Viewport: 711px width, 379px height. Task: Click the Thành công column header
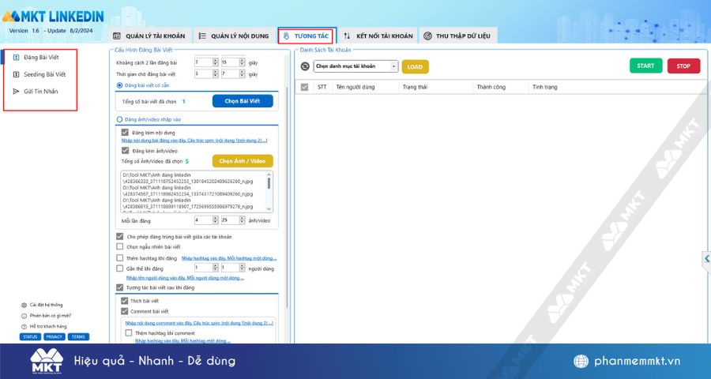pos(491,87)
